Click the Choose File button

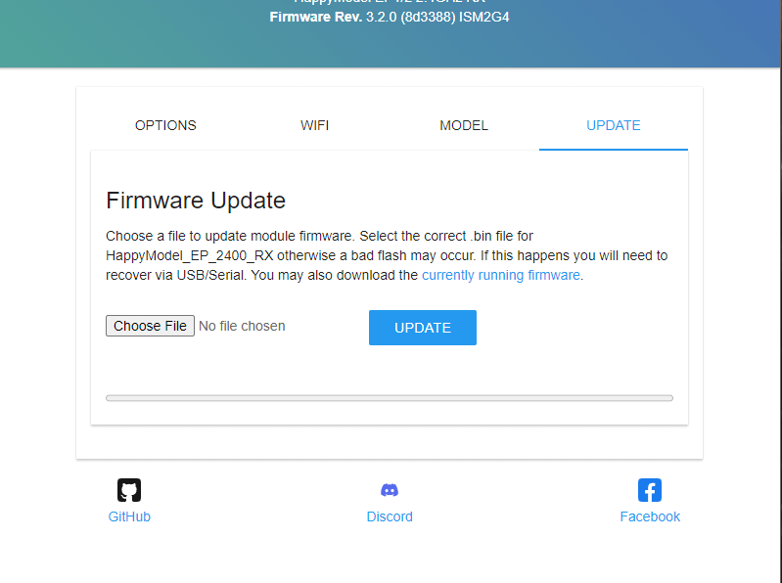point(150,326)
